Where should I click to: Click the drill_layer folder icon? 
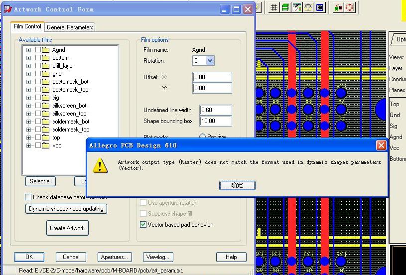click(46, 66)
